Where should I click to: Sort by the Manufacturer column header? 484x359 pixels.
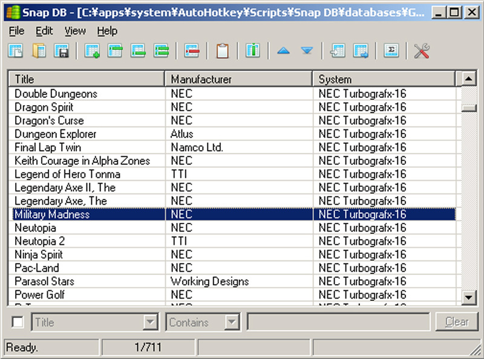(x=238, y=79)
